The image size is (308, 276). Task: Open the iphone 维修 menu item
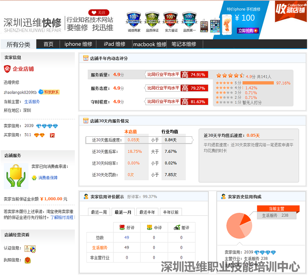pos(79,44)
